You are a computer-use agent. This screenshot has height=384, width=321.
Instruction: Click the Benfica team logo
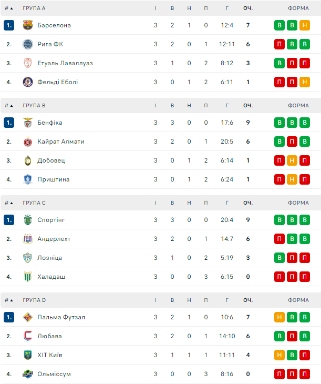point(28,123)
